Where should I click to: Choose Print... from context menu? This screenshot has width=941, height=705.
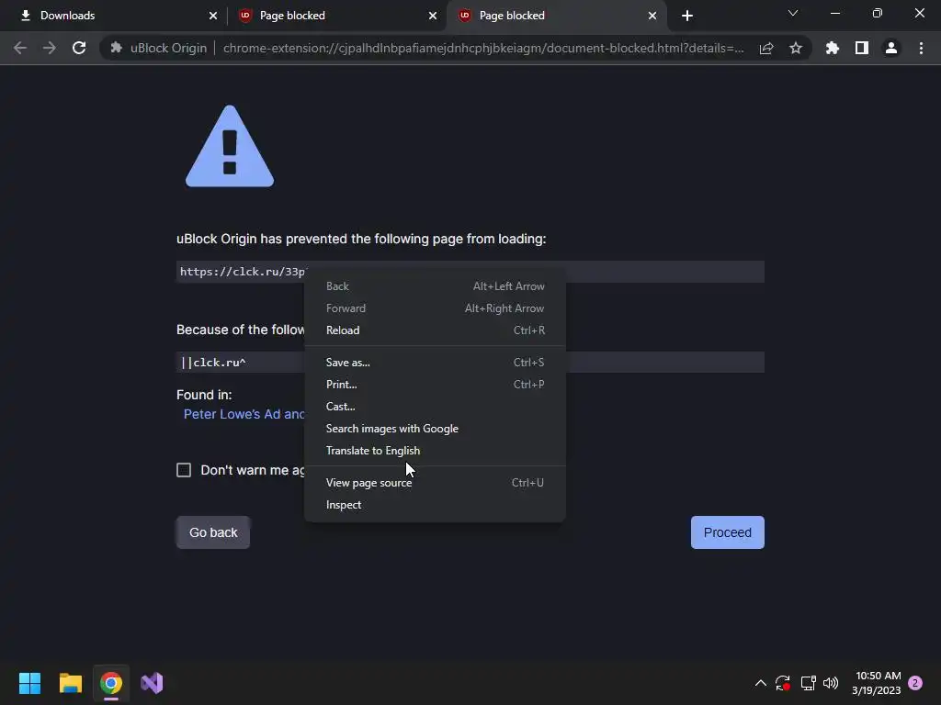click(435, 385)
